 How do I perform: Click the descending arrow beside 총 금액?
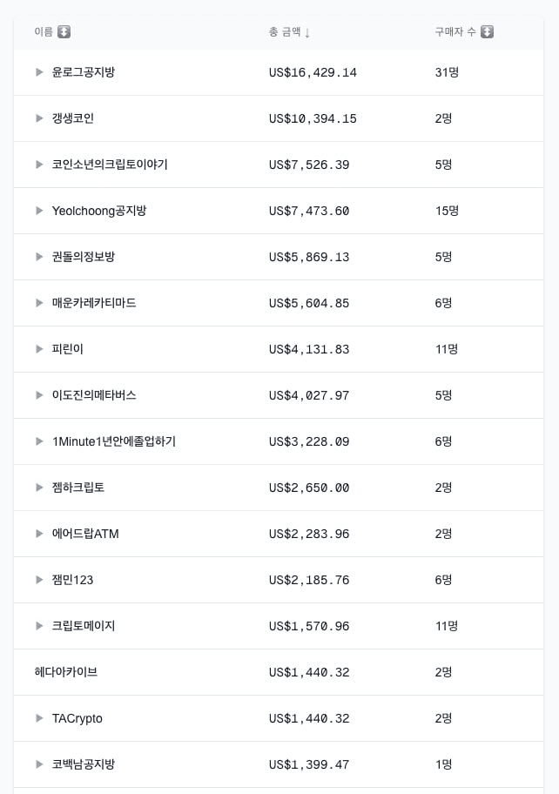pyautogui.click(x=307, y=33)
